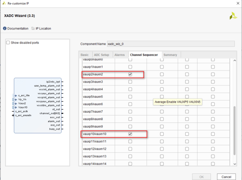The image size is (242, 180).
Task: Click the scroll-down arrow of channel list
Action: click(x=235, y=164)
